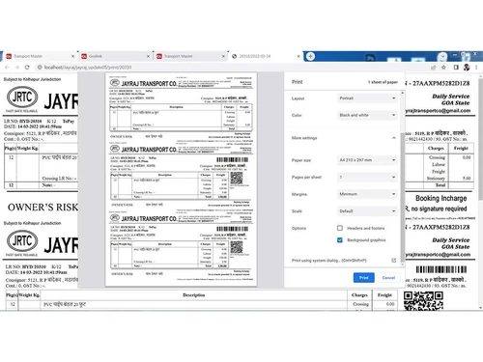Open the Margins dropdown showing Minimum
Screen dimensions: 483x362
pos(367,194)
